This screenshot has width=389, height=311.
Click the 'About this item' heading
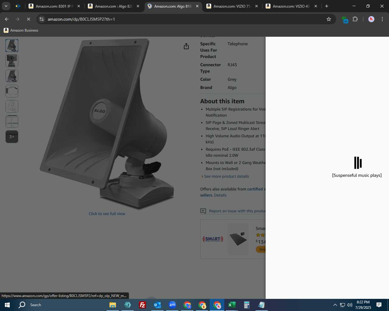(222, 101)
